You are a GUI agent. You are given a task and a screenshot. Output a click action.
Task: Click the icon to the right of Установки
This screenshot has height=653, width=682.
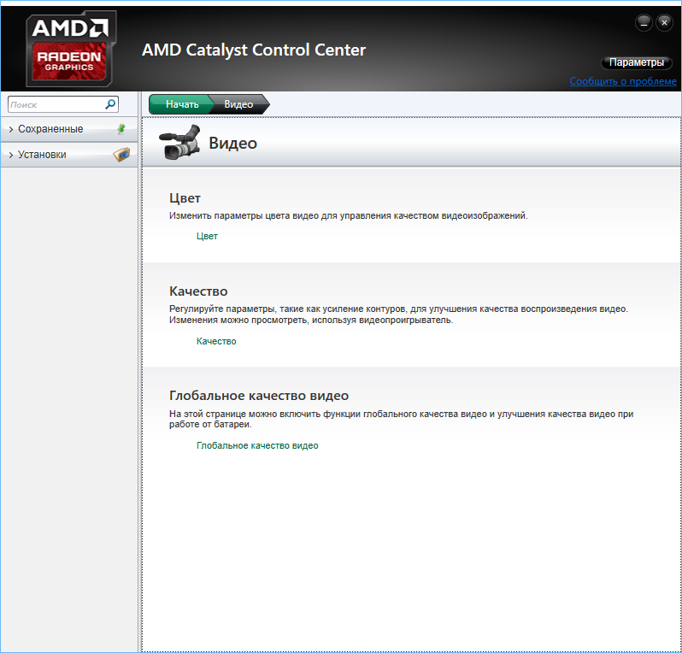[121, 155]
